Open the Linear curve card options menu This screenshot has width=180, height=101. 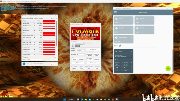[x=131, y=51]
